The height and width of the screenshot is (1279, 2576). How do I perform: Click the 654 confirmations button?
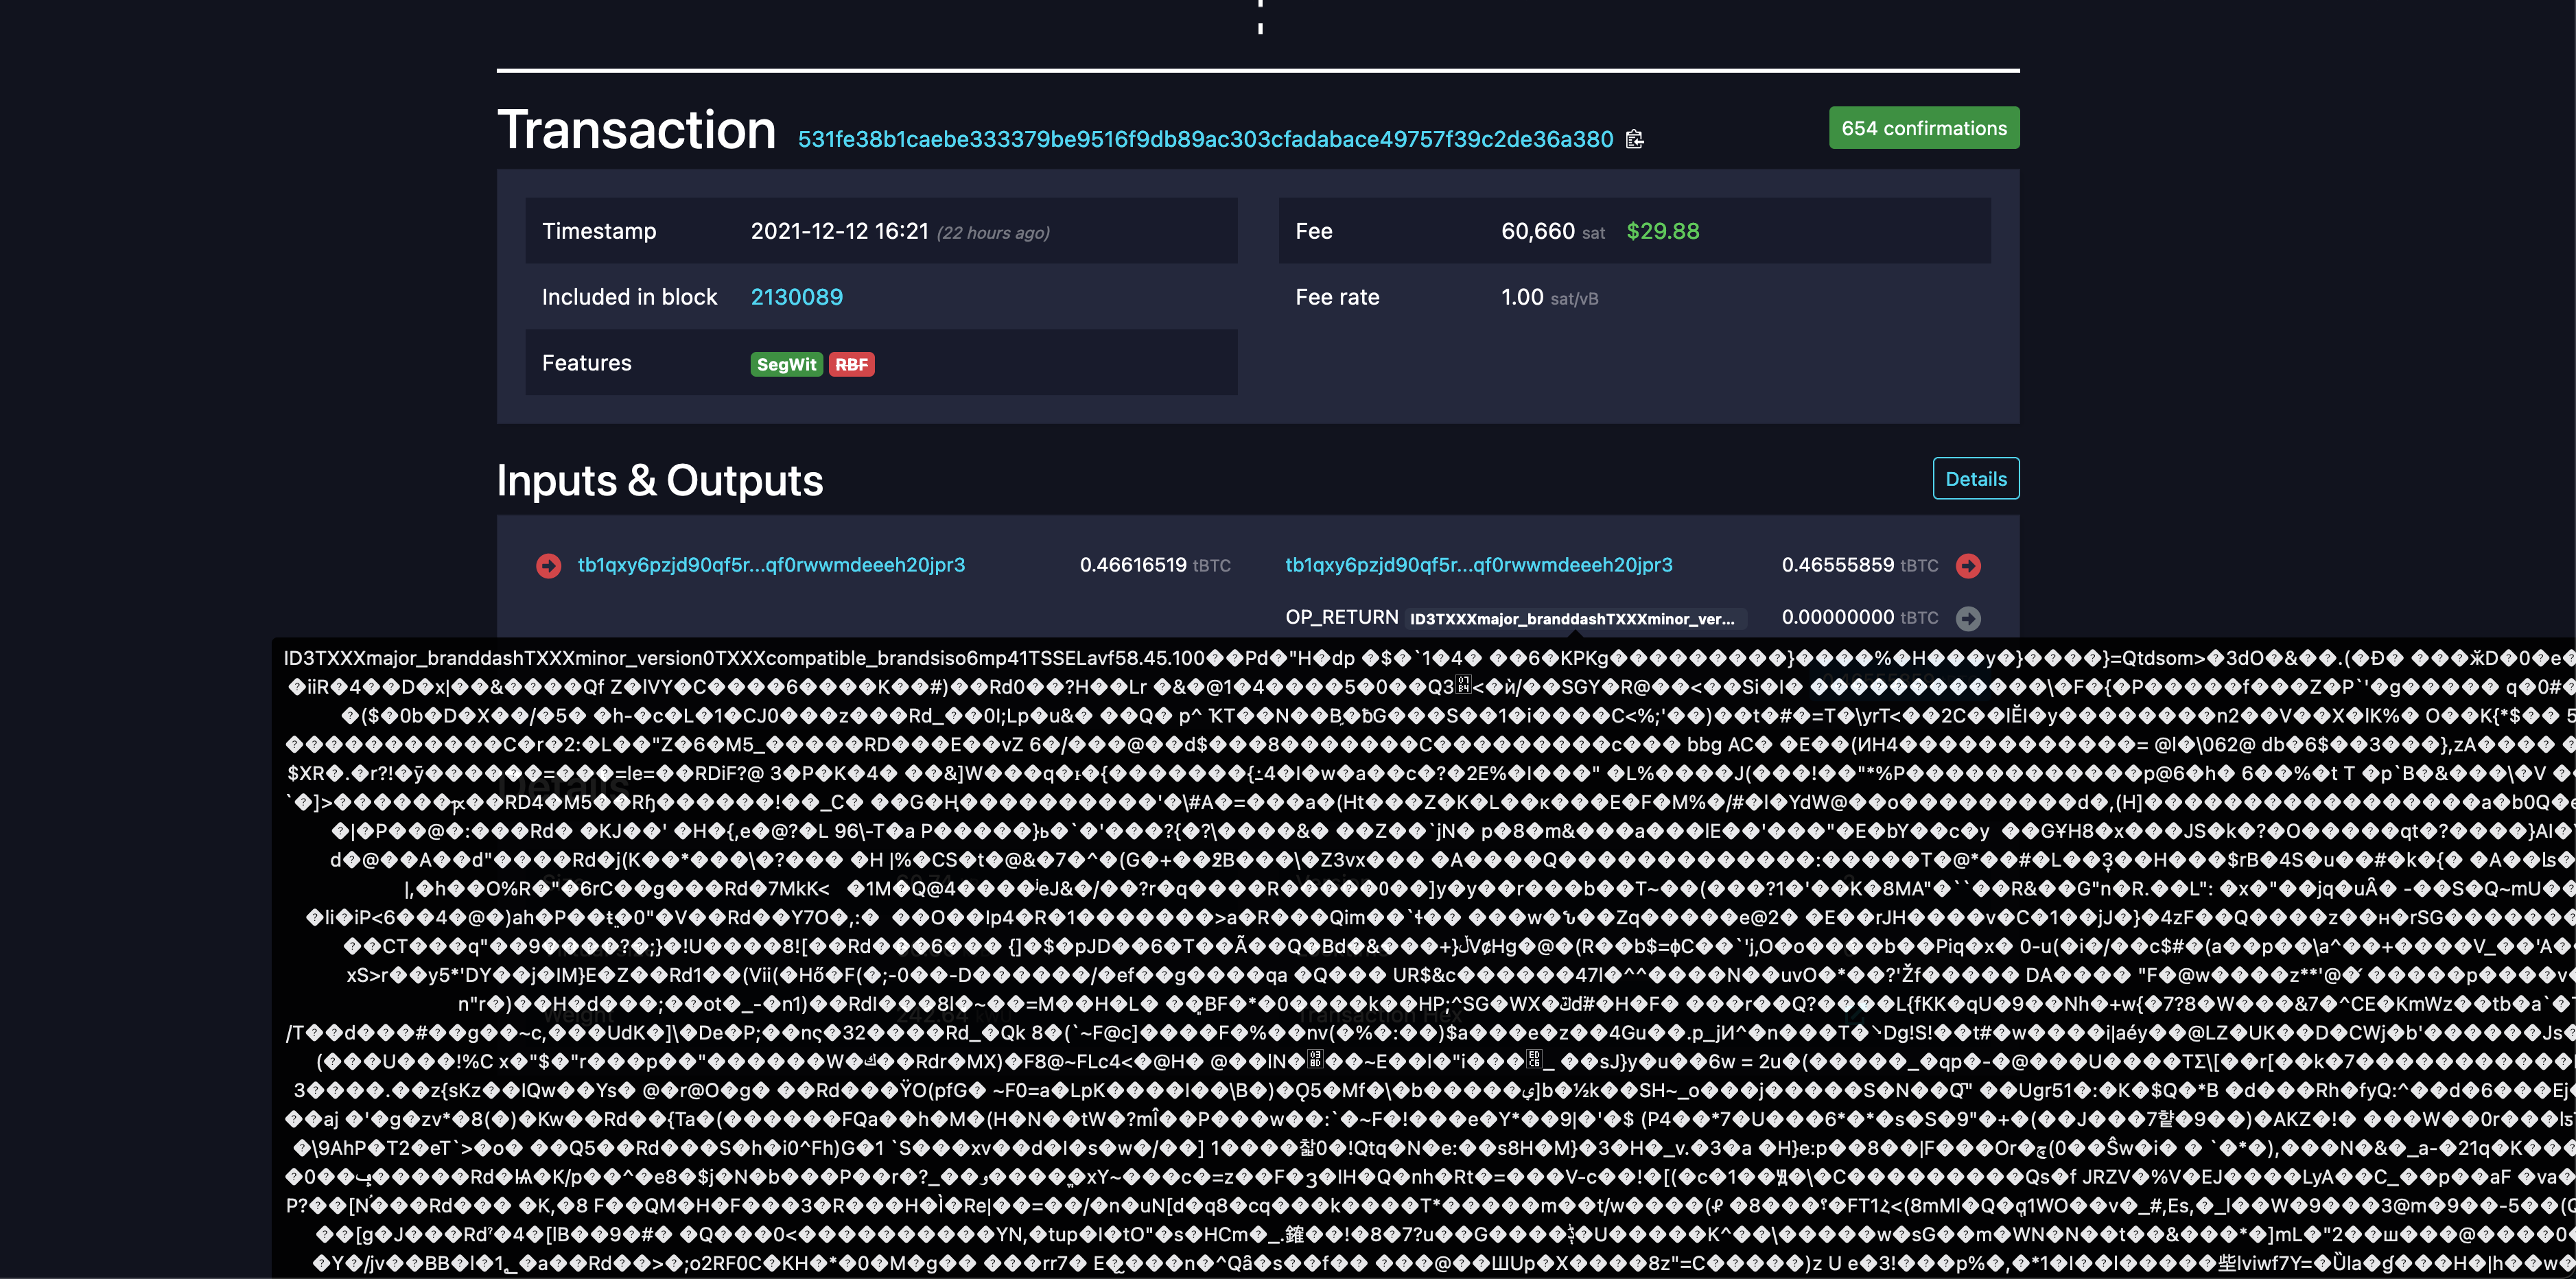[1923, 128]
